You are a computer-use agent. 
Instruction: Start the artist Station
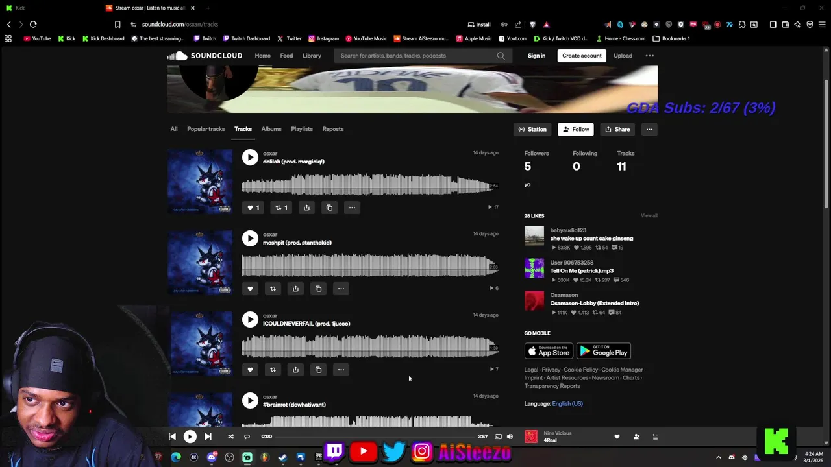pyautogui.click(x=532, y=130)
